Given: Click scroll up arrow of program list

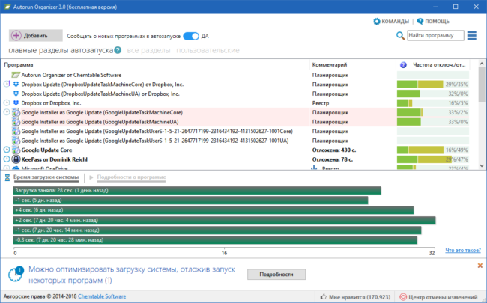Looking at the screenshot, I should click(x=482, y=64).
